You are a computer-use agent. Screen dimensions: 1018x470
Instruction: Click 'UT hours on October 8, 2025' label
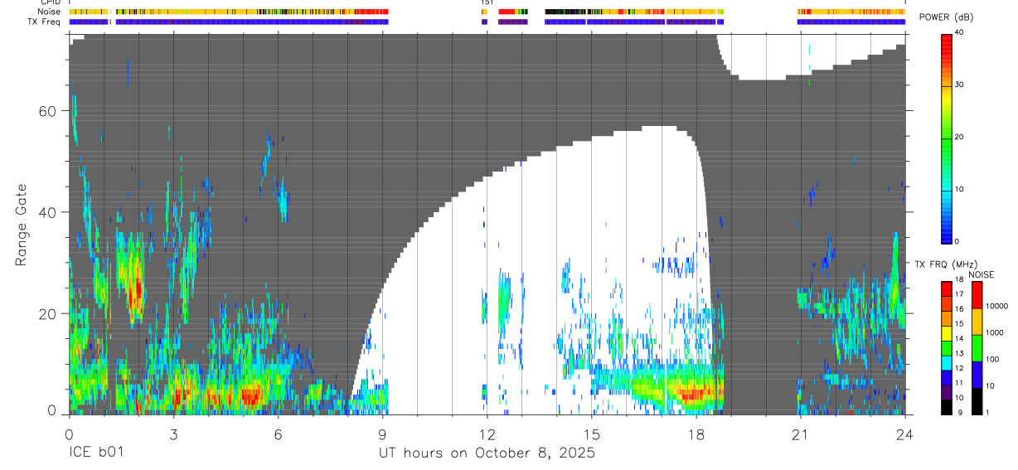coord(487,453)
